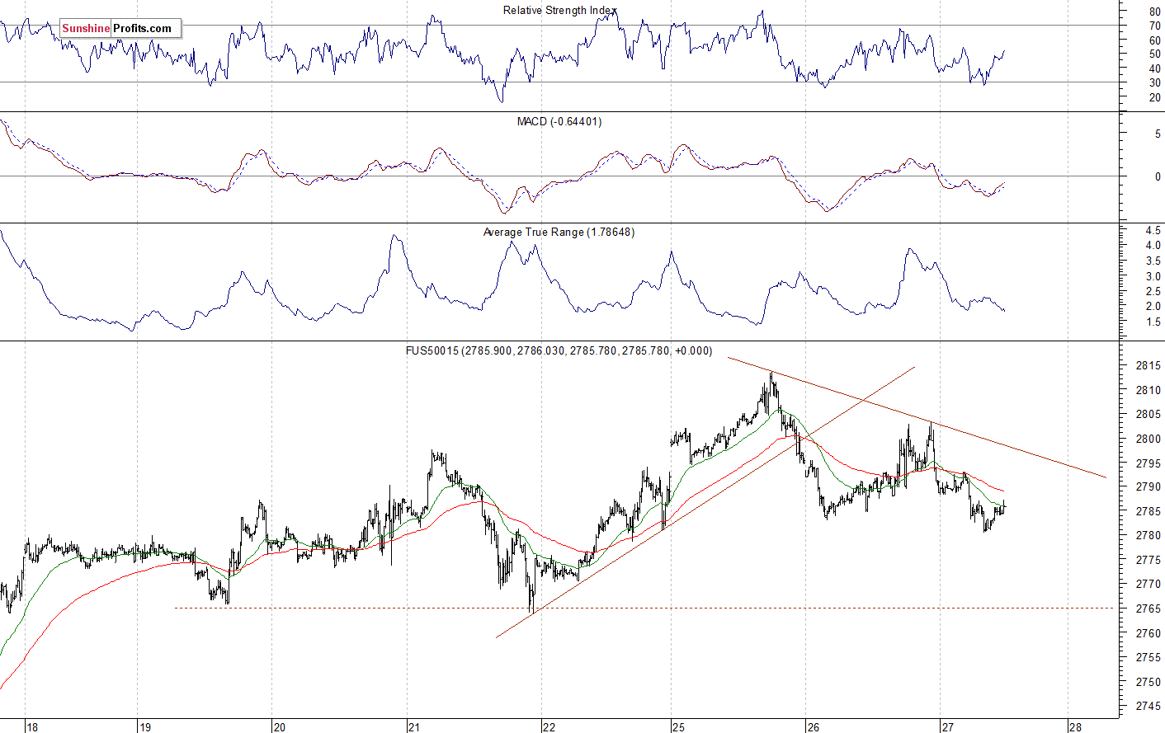Click MACD scale value 0
The height and width of the screenshot is (733, 1165).
(1158, 176)
